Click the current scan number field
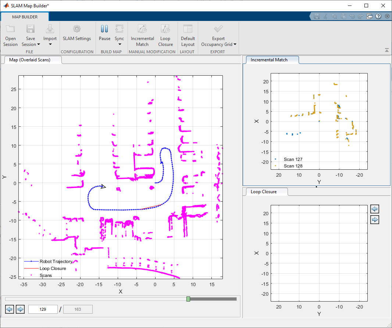This screenshot has height=328, width=392. tap(43, 309)
